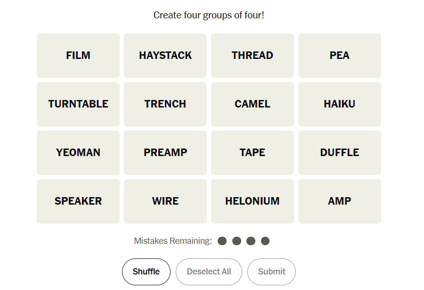Click the TRENCH word tile

(x=165, y=104)
